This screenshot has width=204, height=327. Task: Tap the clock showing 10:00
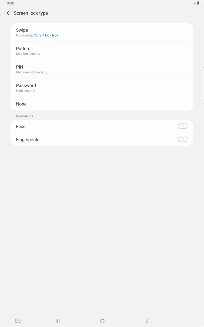(x=9, y=3)
